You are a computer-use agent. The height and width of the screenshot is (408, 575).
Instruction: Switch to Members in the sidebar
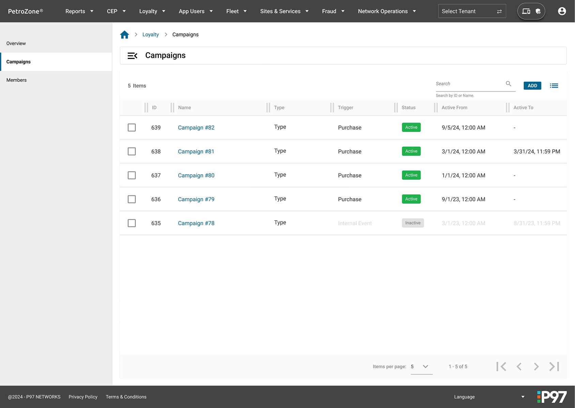click(16, 80)
